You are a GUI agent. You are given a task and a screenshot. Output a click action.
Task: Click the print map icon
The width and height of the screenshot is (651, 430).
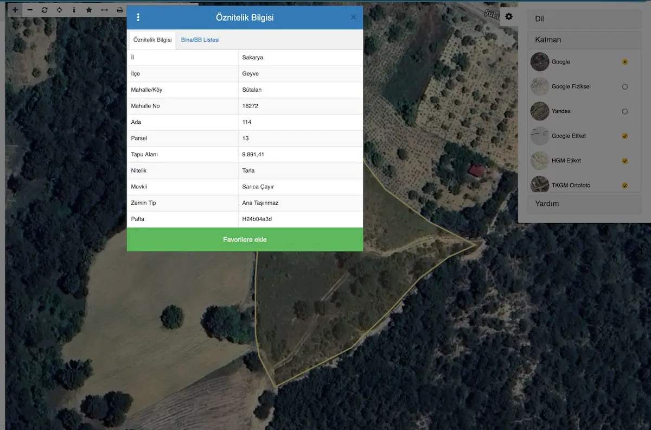120,10
